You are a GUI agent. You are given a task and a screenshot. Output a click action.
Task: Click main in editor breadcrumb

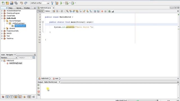[x=57, y=79]
